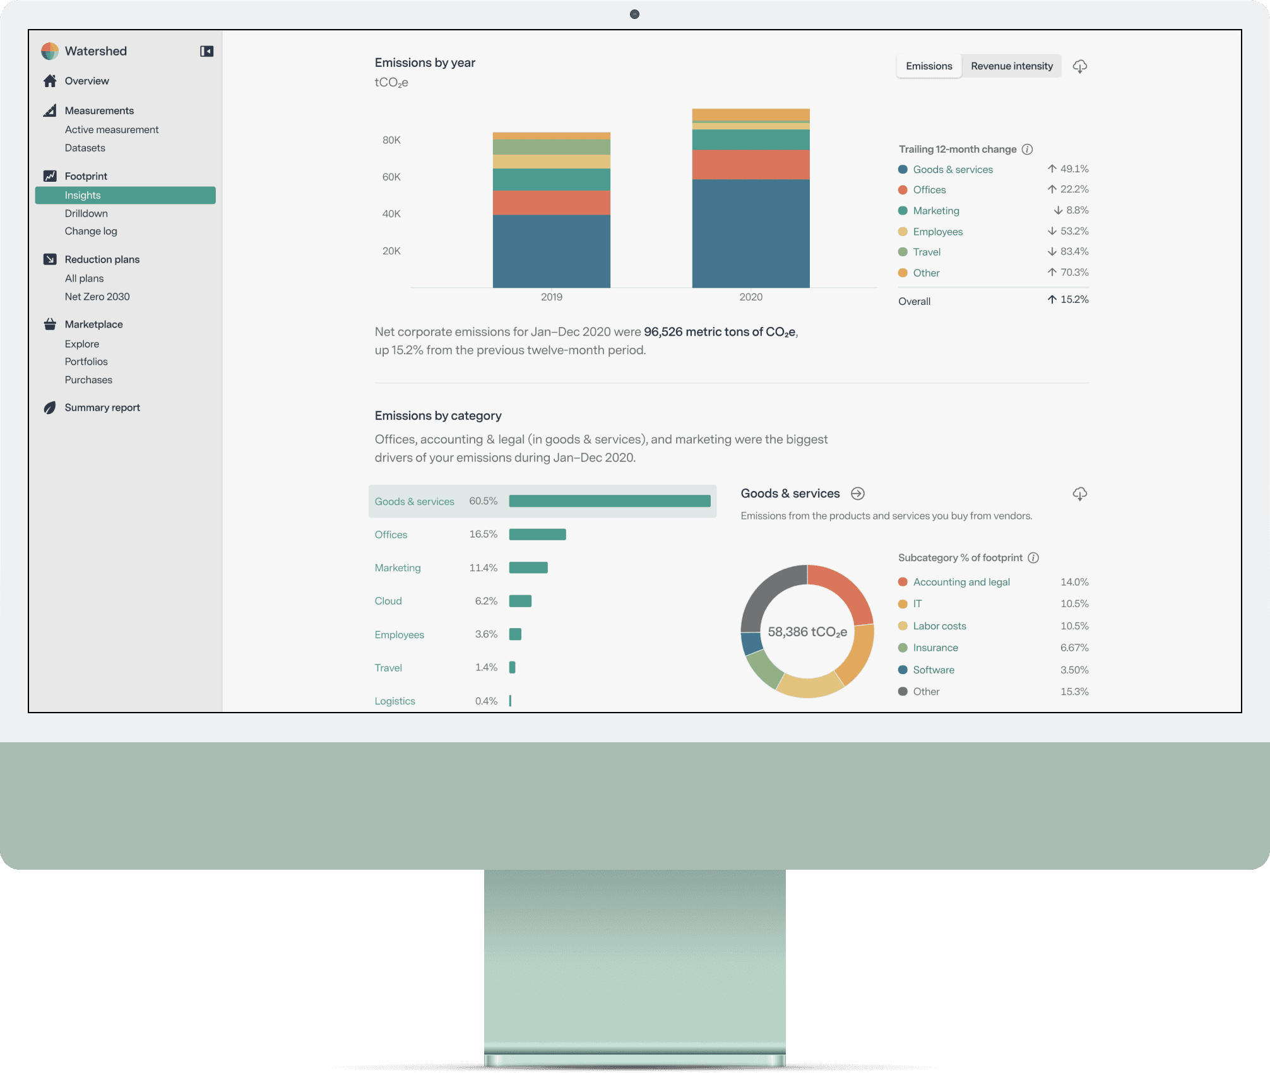Click the Measurements ruler icon
Screen dimensions: 1270x1073
coord(50,110)
